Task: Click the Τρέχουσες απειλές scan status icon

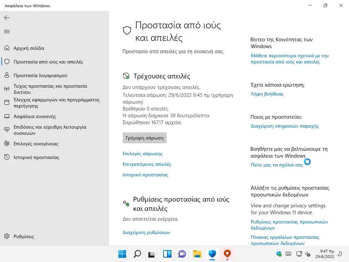Action: point(126,76)
